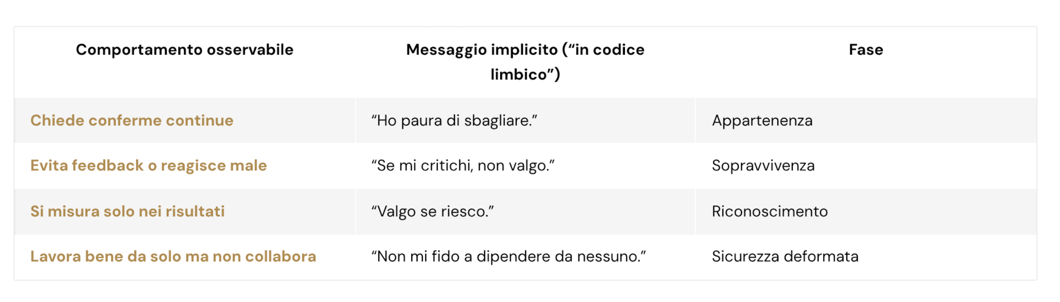Select the "Sicurezza deformata" phase cell
The width and height of the screenshot is (1060, 302).
pyautogui.click(x=785, y=257)
